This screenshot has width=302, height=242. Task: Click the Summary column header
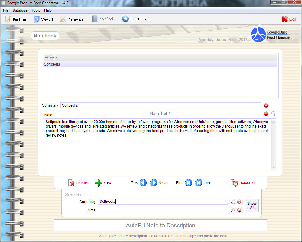point(160,57)
